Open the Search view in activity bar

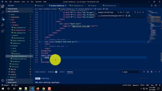3,12
